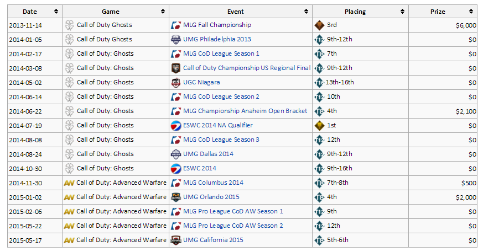Select the date 2014-08-24

pos(25,154)
